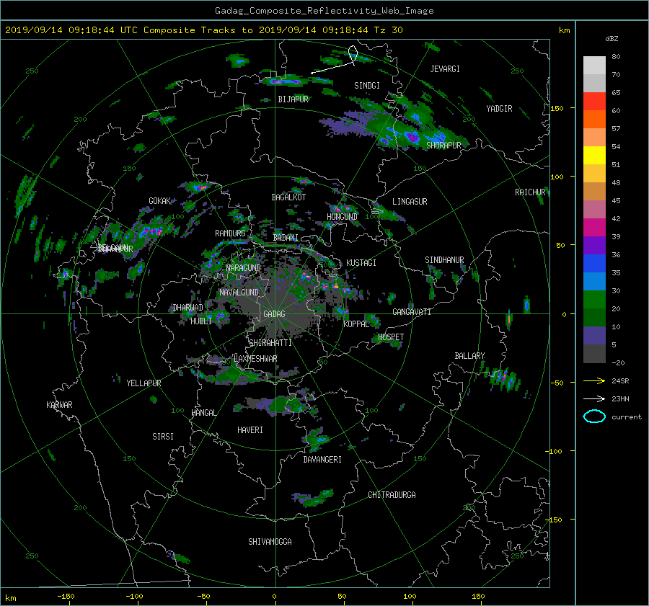The height and width of the screenshot is (606, 649).
Task: Click the UTC Composite Tracks timestamp header
Action: click(203, 30)
